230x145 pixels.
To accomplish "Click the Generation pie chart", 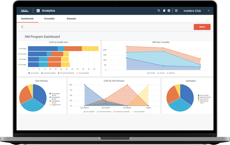I will point(180,98).
